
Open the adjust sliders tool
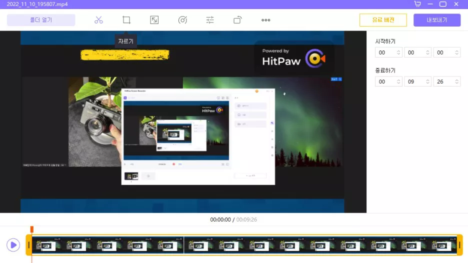(210, 20)
